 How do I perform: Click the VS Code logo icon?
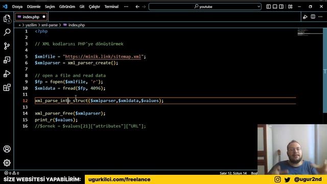coord(5,7)
